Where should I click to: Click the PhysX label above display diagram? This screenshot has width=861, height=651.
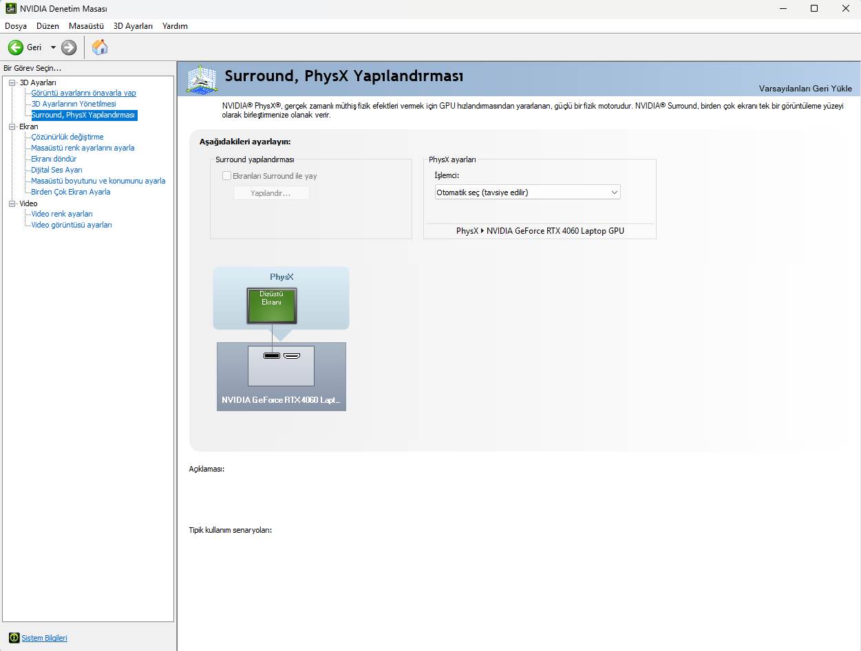point(281,276)
